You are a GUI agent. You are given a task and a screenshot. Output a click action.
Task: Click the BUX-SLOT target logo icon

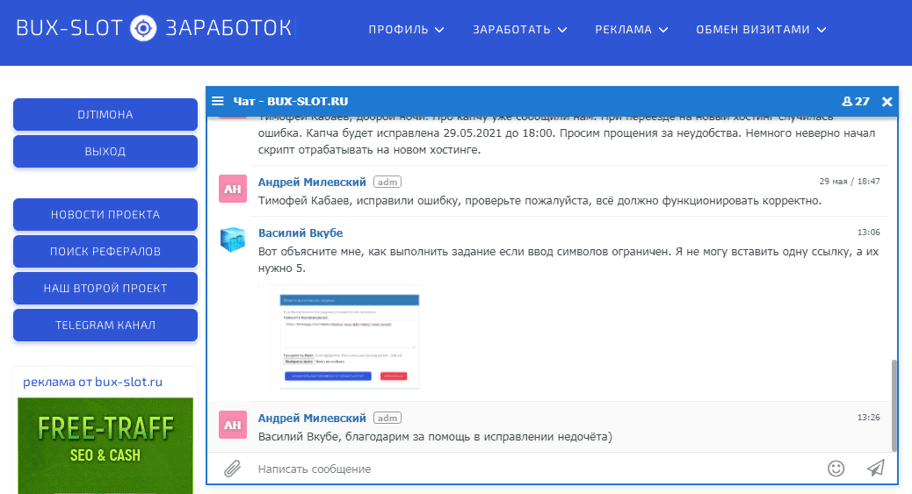[x=143, y=28]
